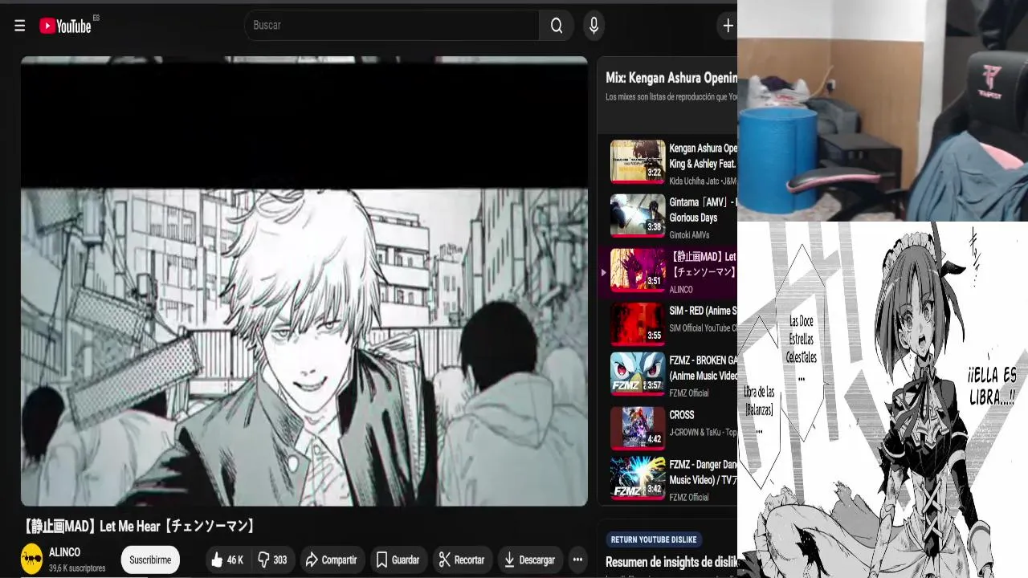Screen dimensions: 1028x578
Task: Select FZMZ - Danger Dan title
Action: click(703, 472)
